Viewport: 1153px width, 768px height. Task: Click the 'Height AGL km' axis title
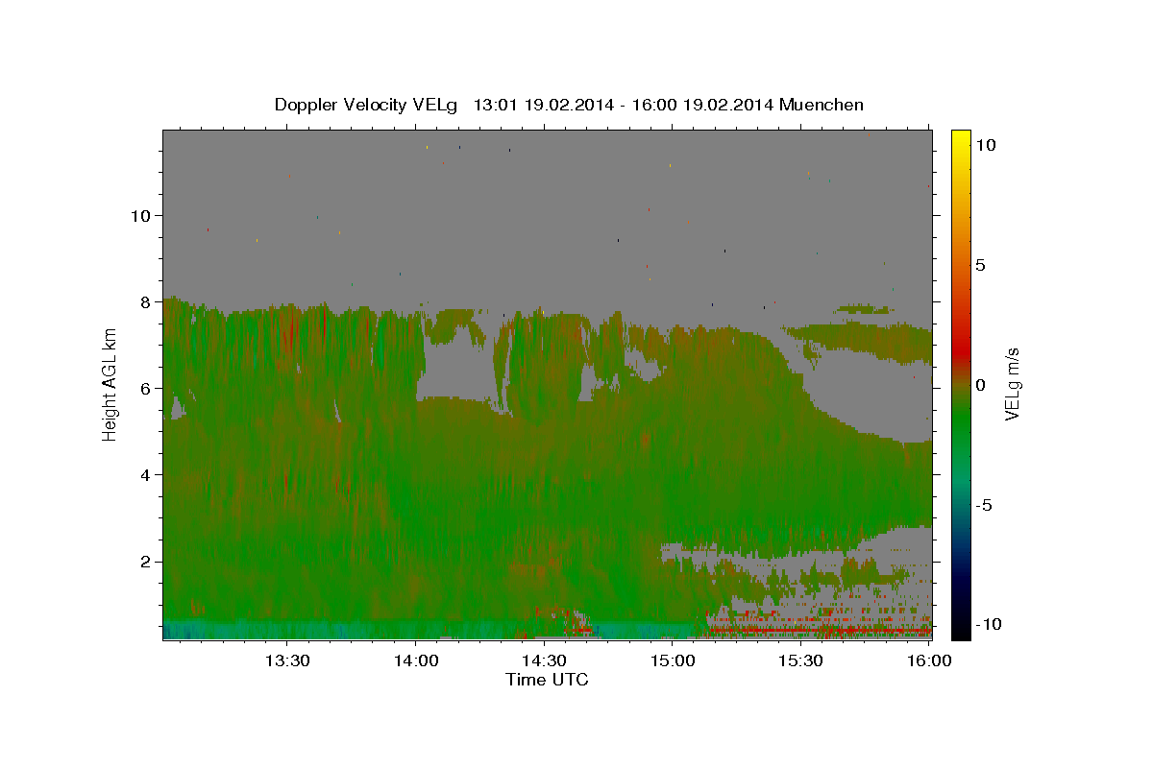[110, 384]
